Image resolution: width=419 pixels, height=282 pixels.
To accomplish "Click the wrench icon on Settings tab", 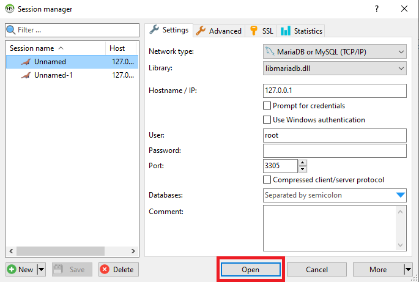I will [x=154, y=29].
